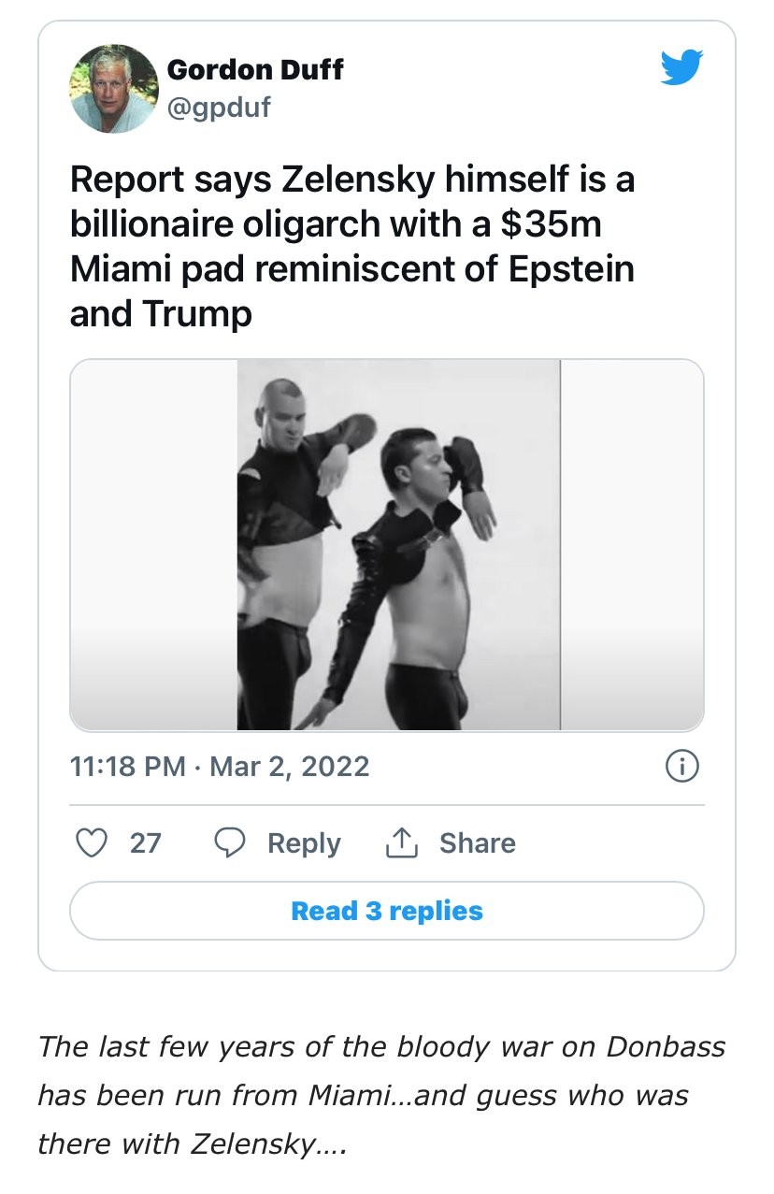Click the @gpduf handle

pos(218,108)
